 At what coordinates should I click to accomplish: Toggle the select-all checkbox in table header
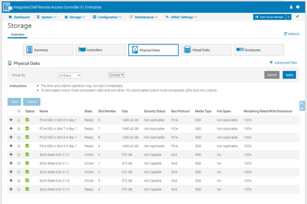point(19,111)
